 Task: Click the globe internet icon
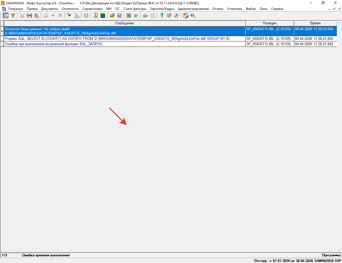coord(193,16)
